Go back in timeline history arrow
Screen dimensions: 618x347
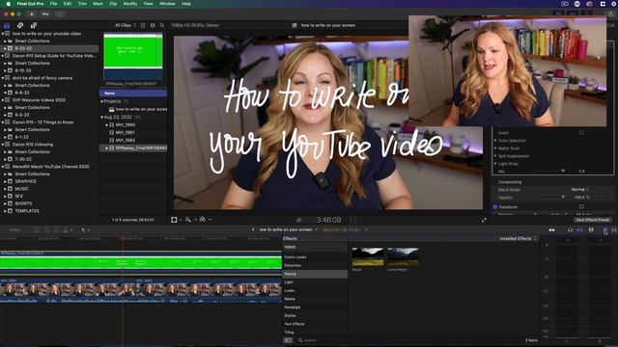pos(253,229)
